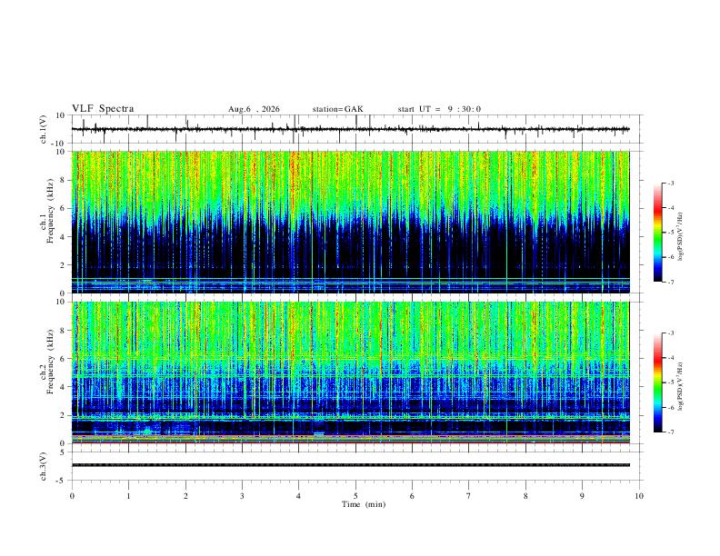
Task: Click the ch.1 upper color scale bar
Action: tap(657, 233)
